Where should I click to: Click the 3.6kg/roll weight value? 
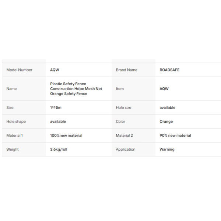(x=59, y=150)
